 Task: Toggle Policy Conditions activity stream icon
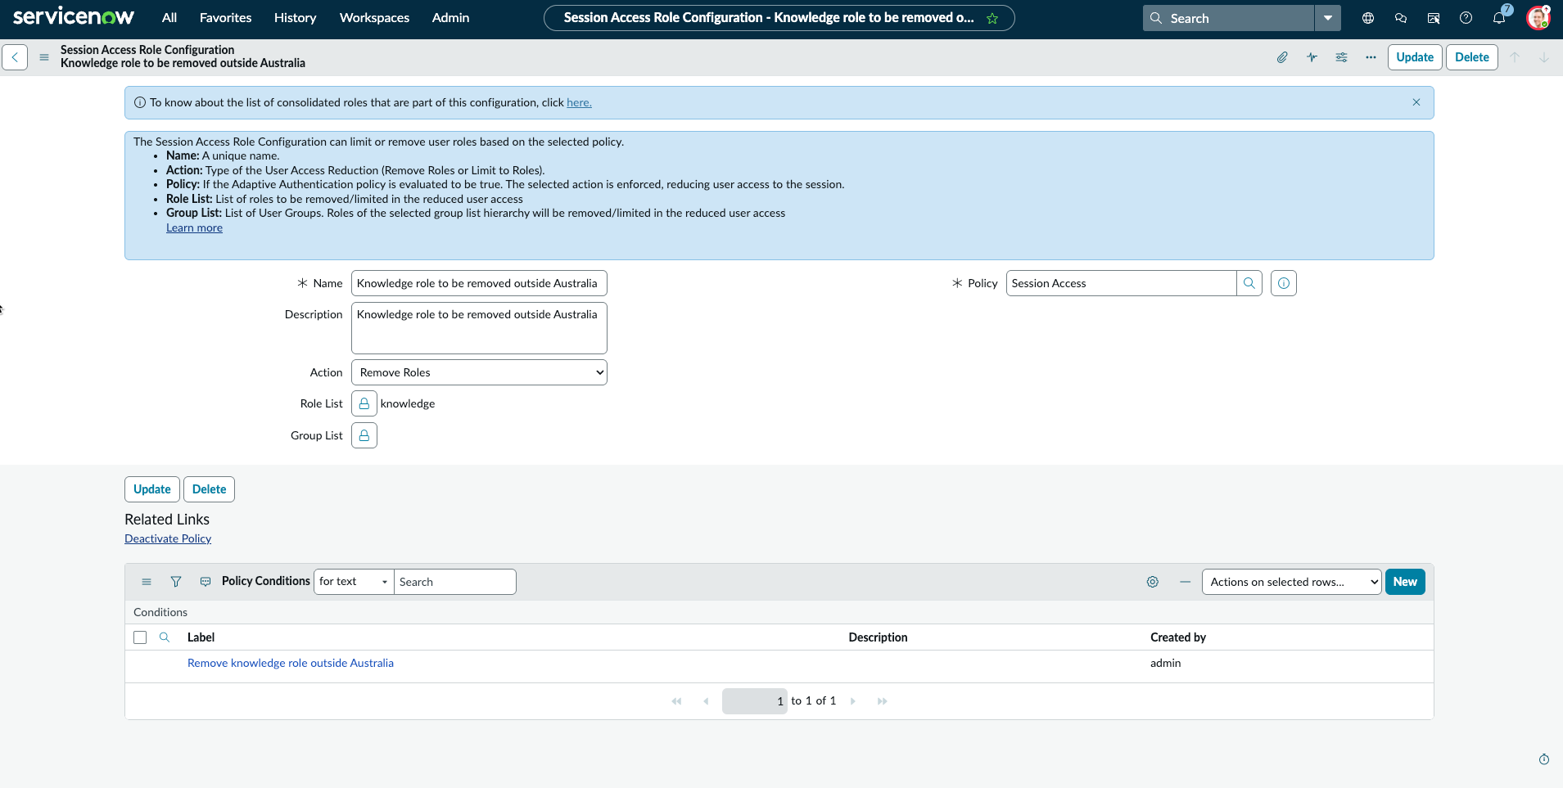click(x=206, y=582)
